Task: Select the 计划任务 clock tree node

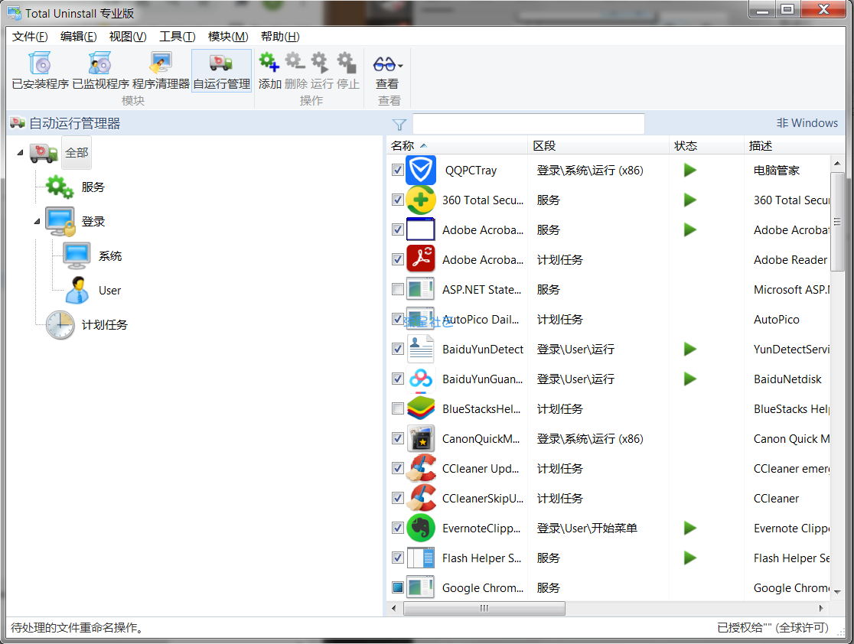Action: point(60,325)
